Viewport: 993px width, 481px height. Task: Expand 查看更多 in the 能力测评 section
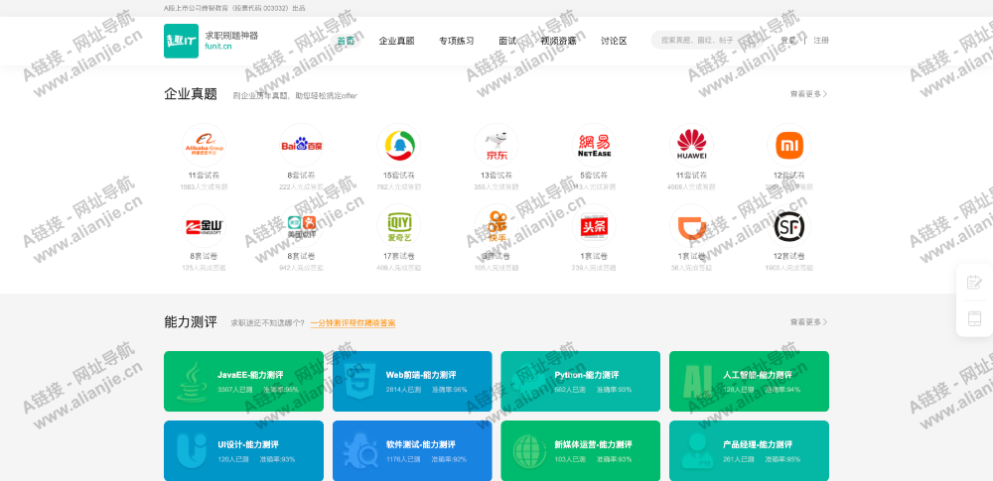(808, 322)
